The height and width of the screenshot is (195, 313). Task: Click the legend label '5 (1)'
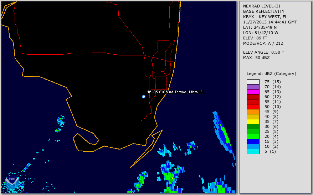(x=270, y=151)
